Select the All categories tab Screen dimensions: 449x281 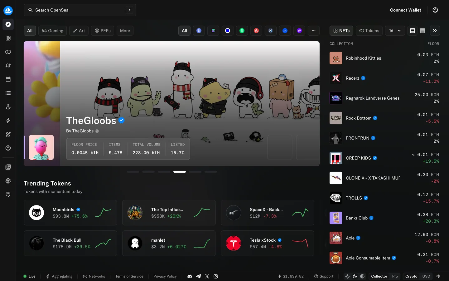coord(30,31)
